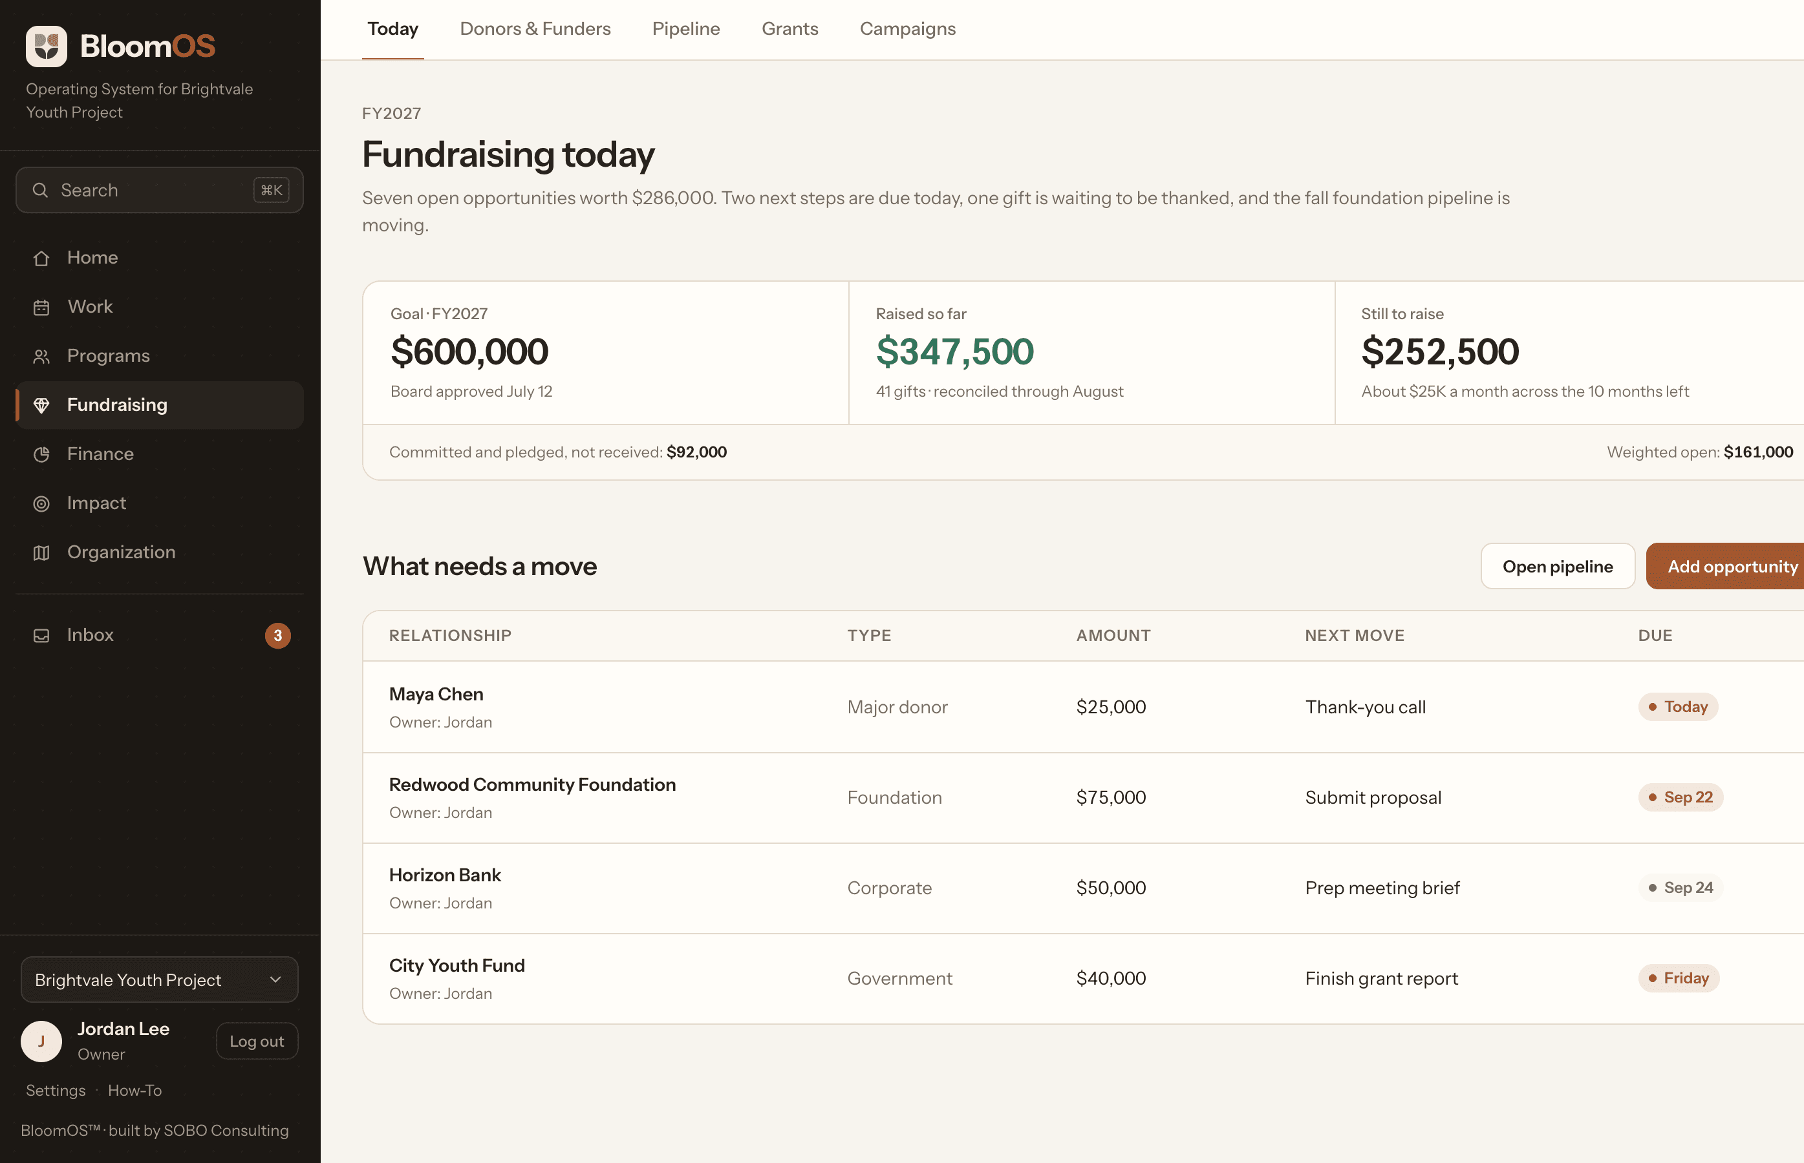
Task: Switch to the Today tab
Action: click(392, 28)
